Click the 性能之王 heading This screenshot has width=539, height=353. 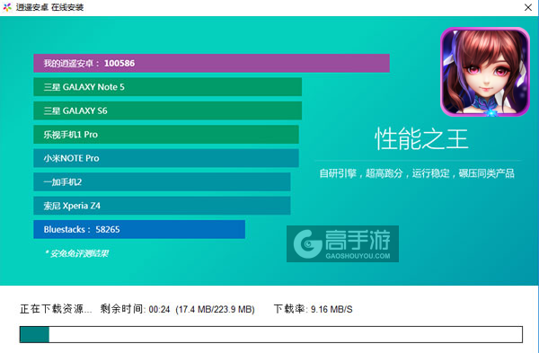(421, 139)
